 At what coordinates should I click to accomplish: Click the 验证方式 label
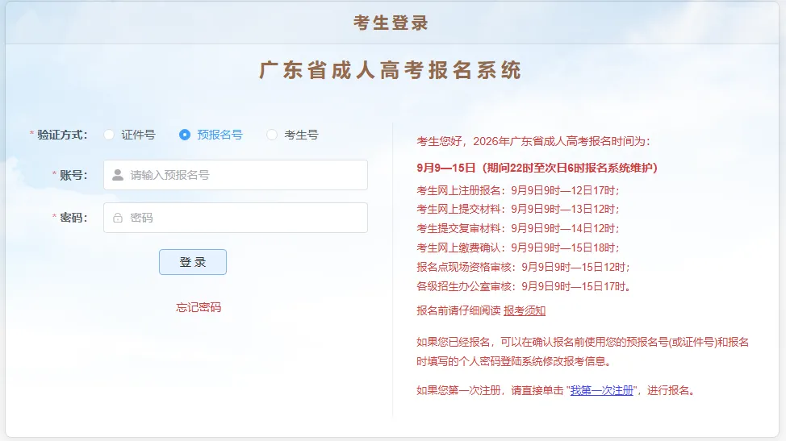[62, 135]
